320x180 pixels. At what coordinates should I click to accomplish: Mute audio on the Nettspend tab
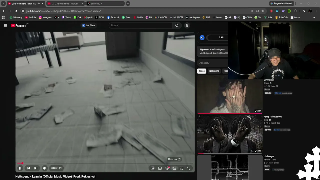(38, 3)
